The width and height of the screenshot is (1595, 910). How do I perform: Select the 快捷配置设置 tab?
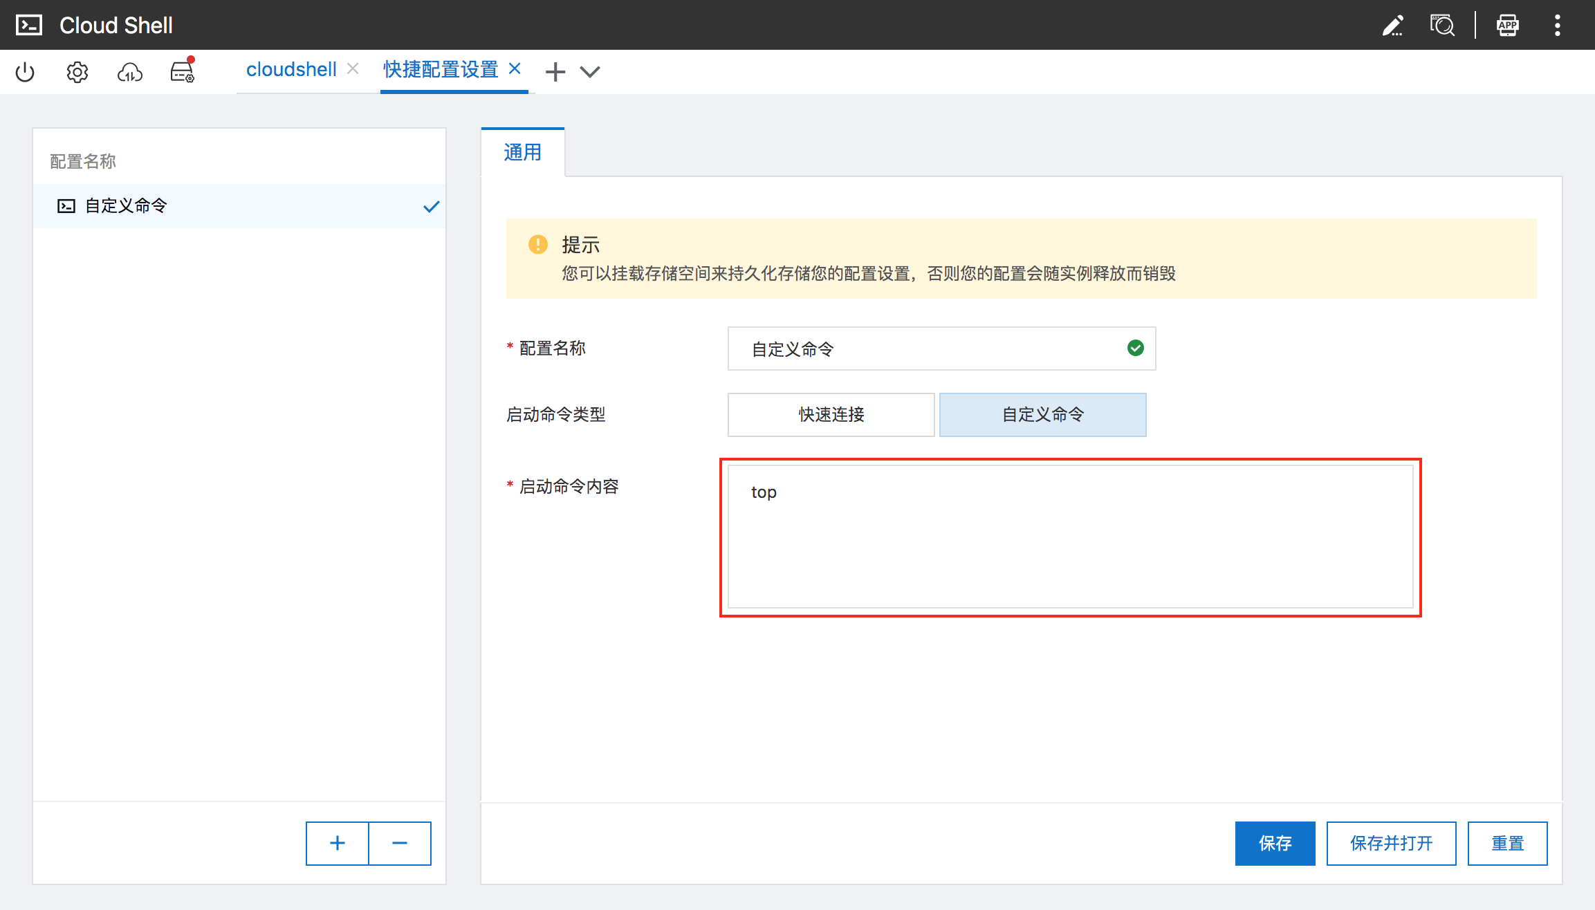click(x=441, y=69)
